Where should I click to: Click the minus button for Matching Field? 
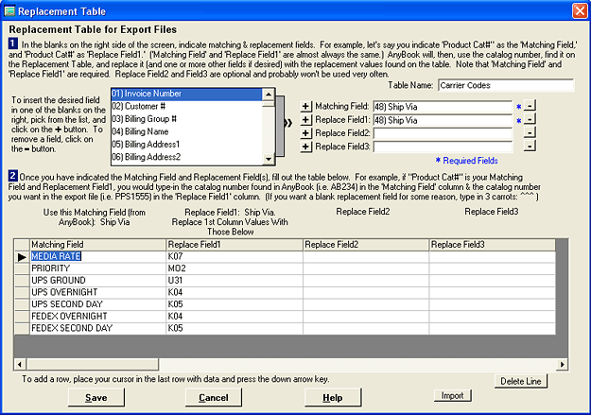[530, 106]
